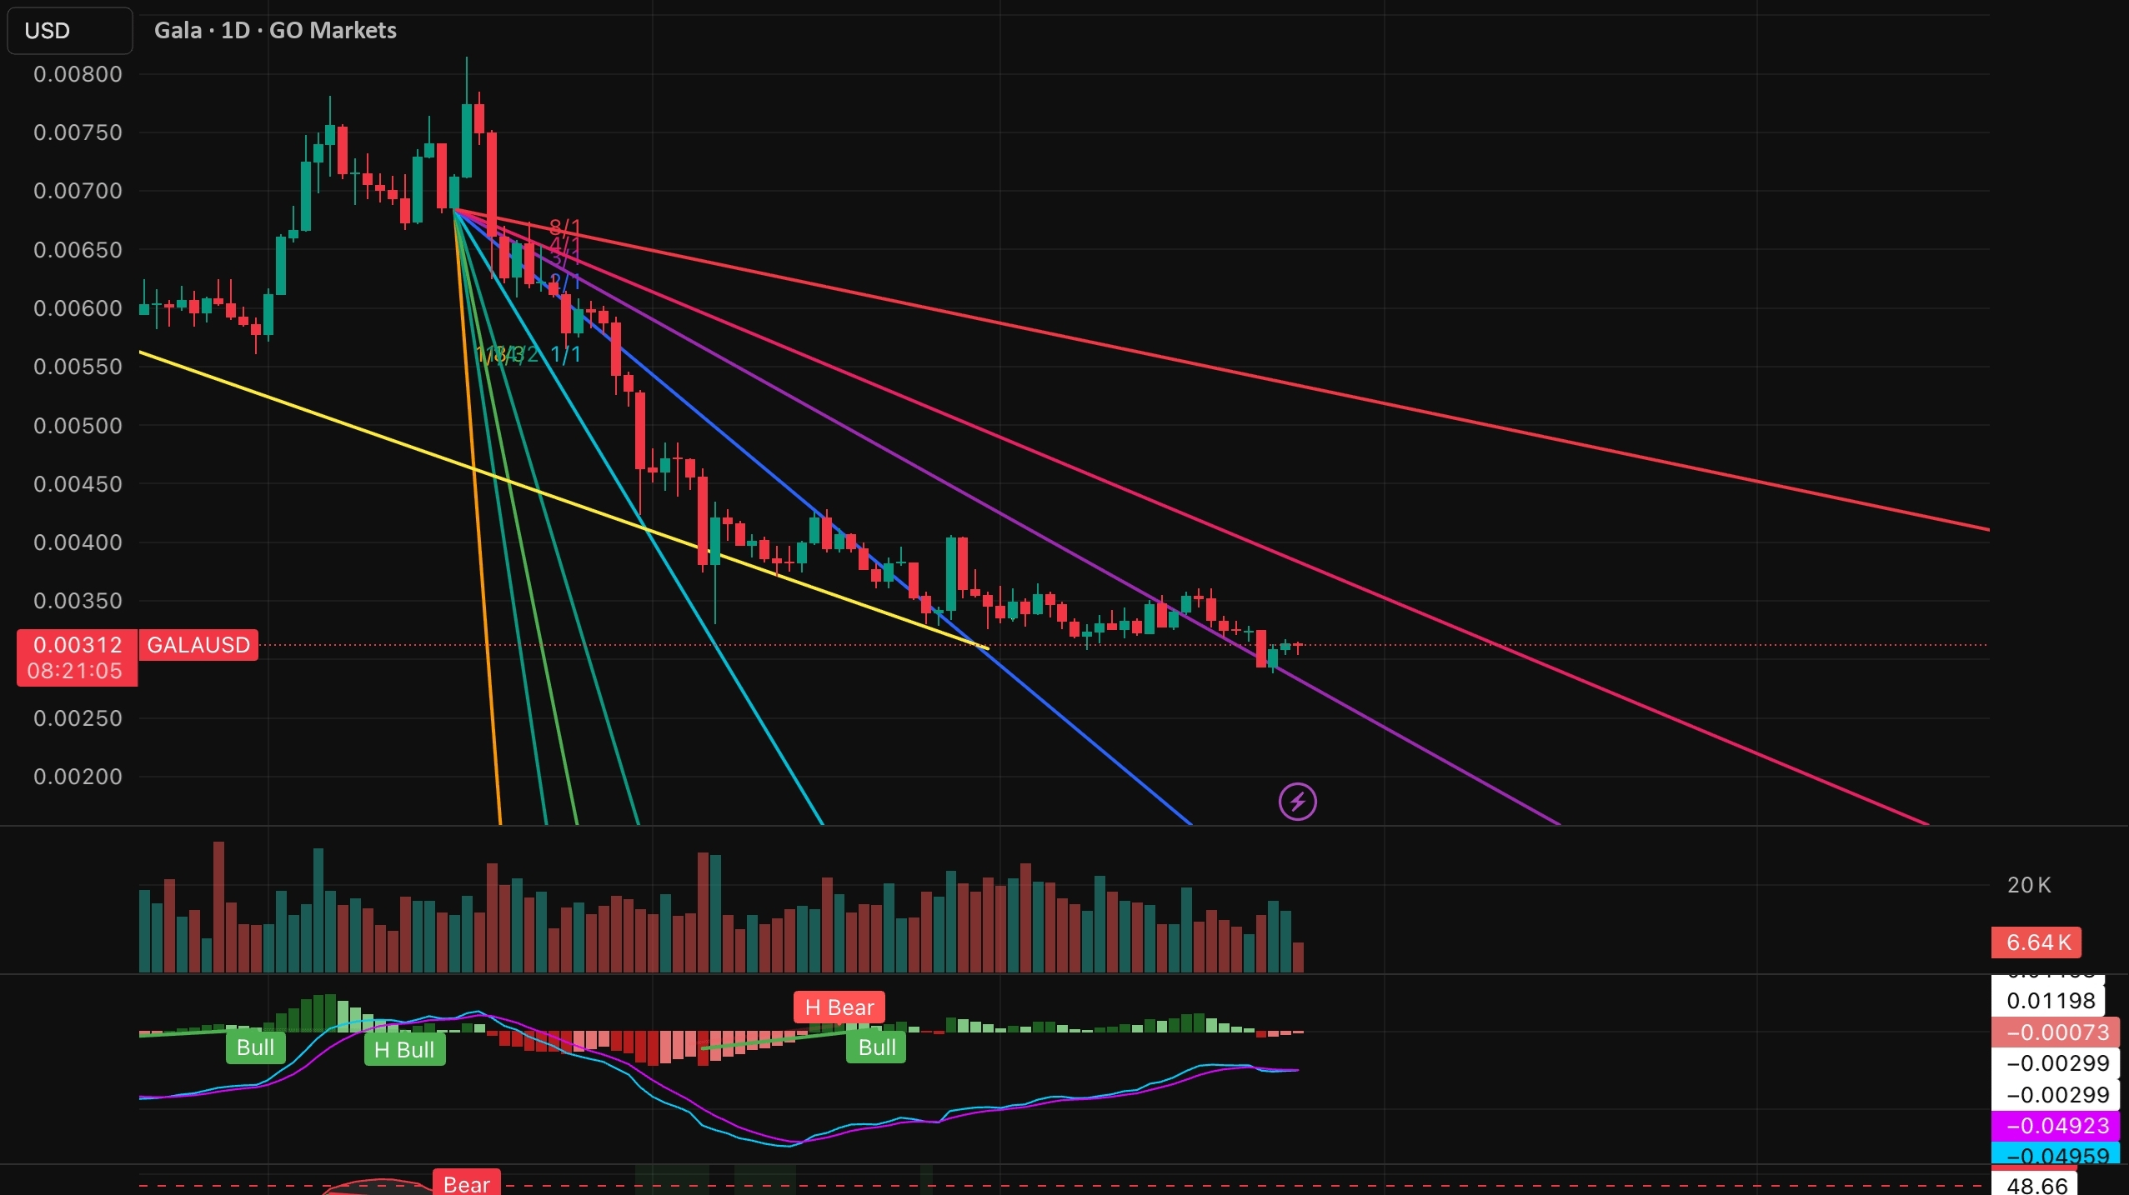Click the H Bull divergence label
This screenshot has height=1195, width=2129.
click(404, 1049)
